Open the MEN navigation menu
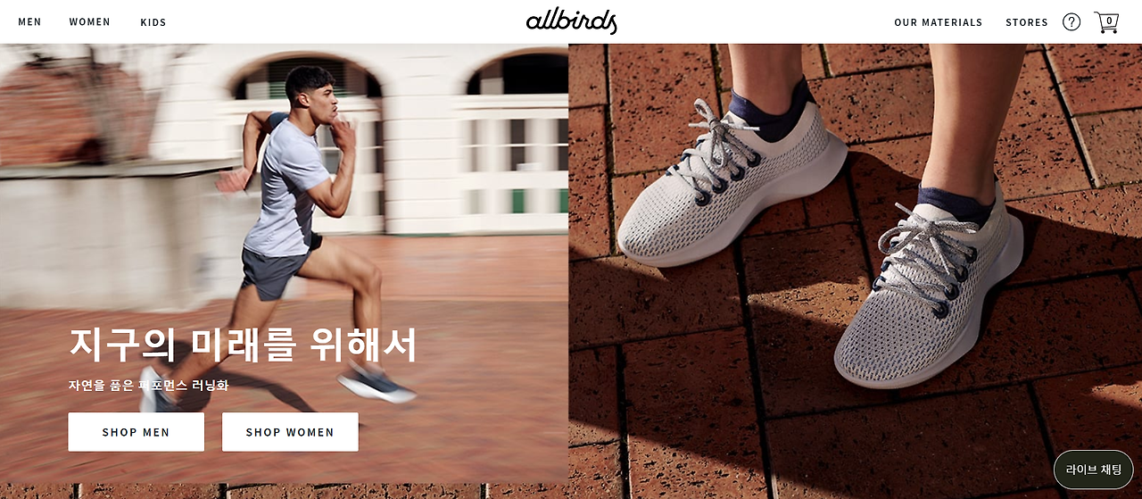Screen dimensions: 1142x499 click(x=29, y=22)
